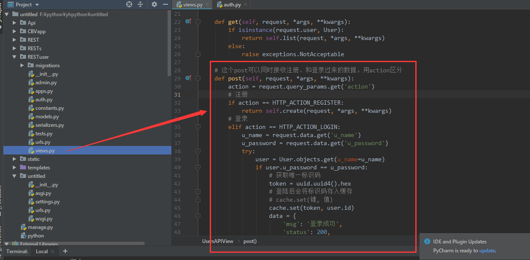
Task: Expand the migrations folder
Action: 22,66
